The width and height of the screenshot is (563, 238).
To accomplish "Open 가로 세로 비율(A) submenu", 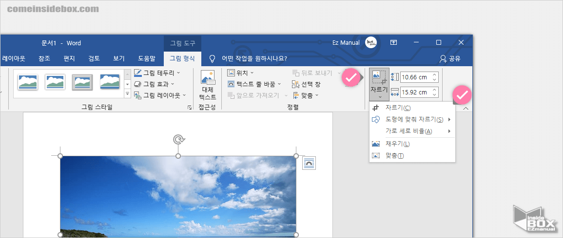I will click(x=412, y=131).
